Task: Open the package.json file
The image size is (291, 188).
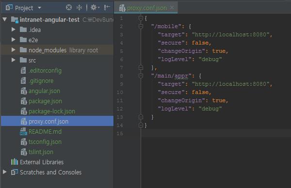Action: pyautogui.click(x=45, y=101)
